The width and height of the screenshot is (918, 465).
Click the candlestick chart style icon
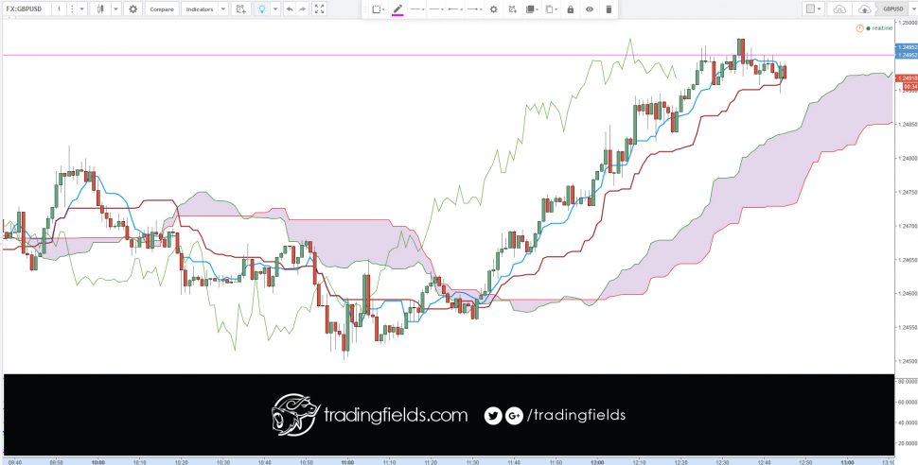100,9
